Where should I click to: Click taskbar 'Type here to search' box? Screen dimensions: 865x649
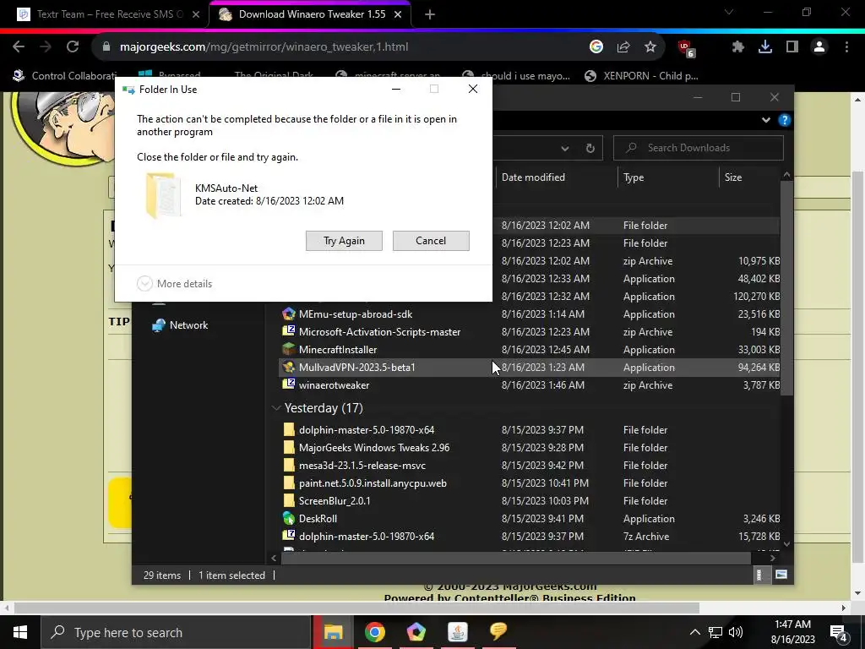(176, 632)
